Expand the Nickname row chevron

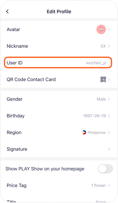pos(109,46)
